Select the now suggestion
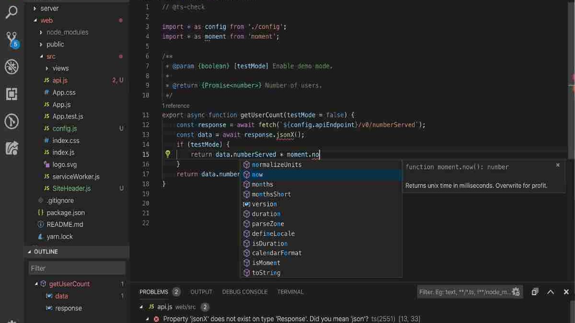The image size is (575, 323). [x=321, y=175]
